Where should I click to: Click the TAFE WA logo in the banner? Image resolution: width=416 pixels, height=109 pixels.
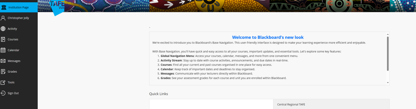coord(57,8)
